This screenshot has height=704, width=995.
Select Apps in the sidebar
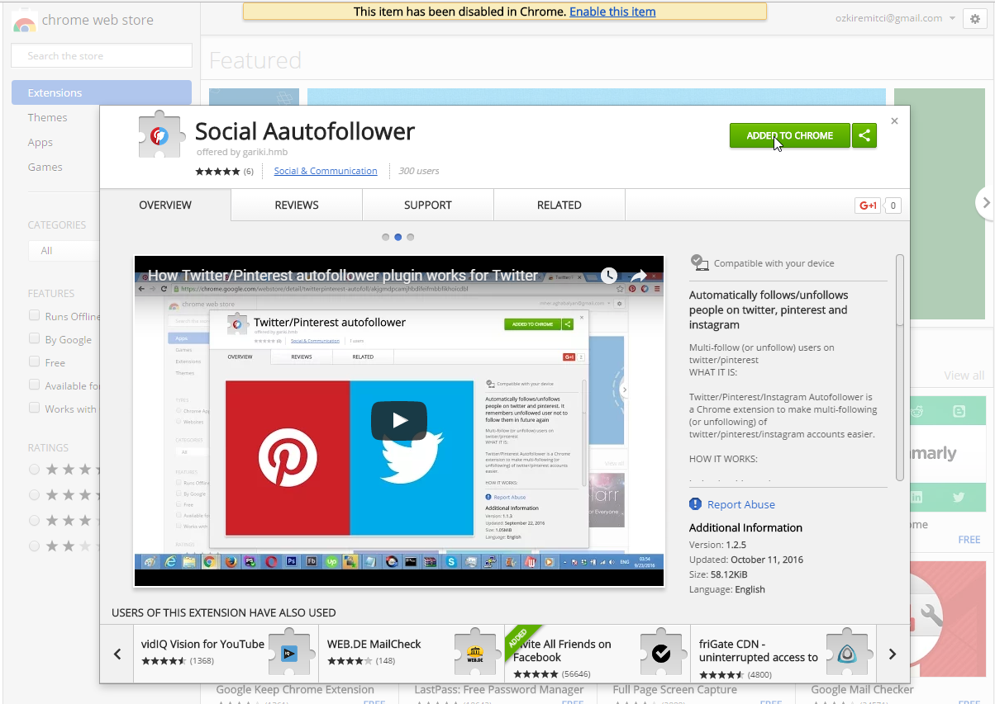[40, 142]
